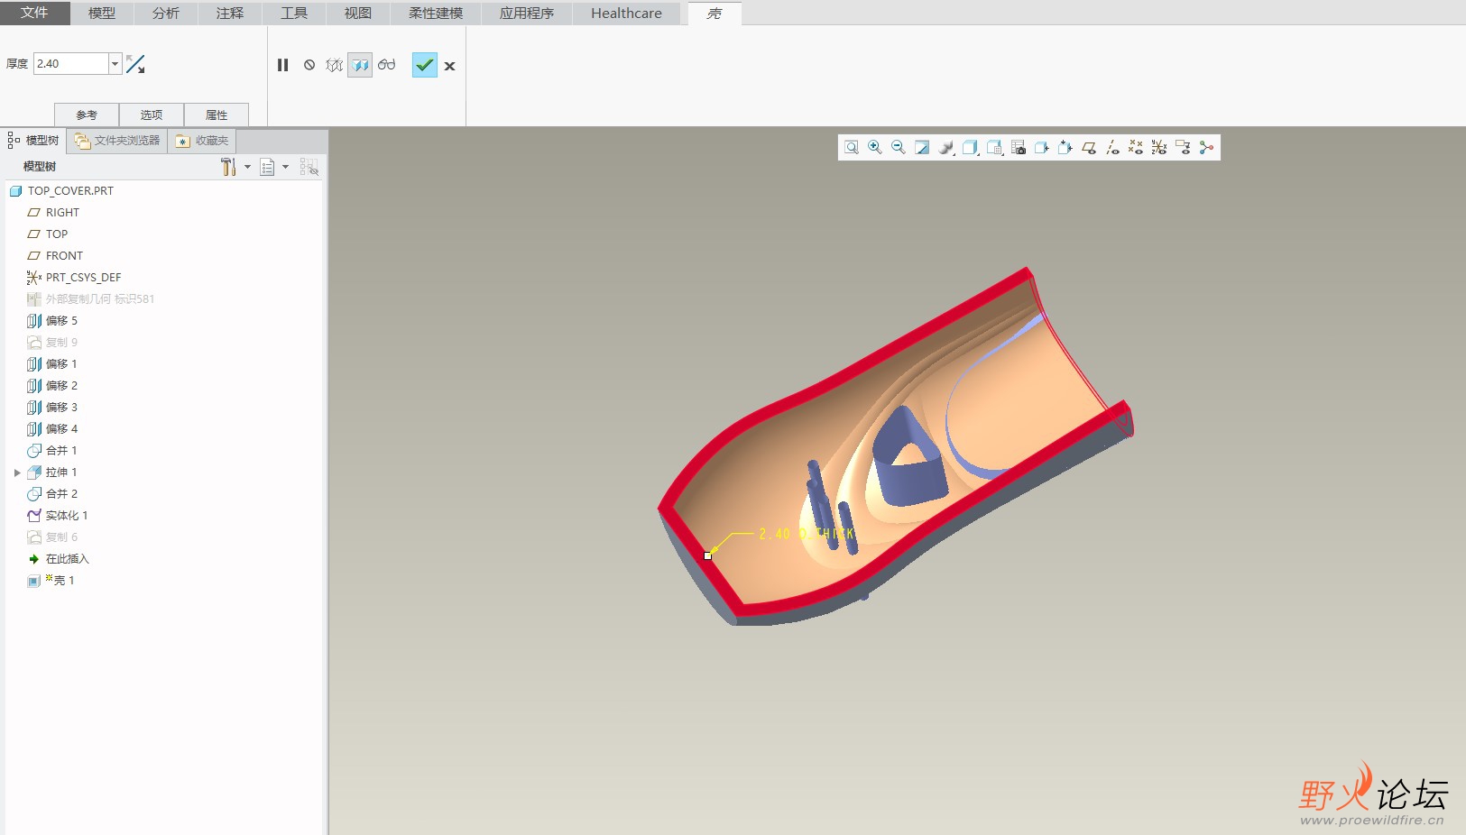This screenshot has height=835, width=1466.
Task: Click the cube with two arrows icon
Action: pos(1065,148)
